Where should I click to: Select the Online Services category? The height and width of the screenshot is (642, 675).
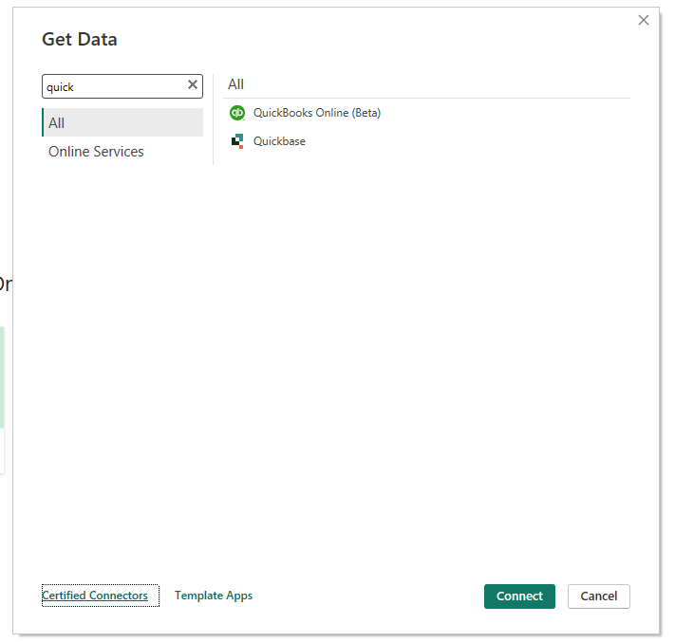(x=122, y=152)
